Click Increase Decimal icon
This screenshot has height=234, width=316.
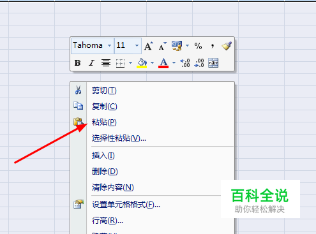[x=185, y=63]
